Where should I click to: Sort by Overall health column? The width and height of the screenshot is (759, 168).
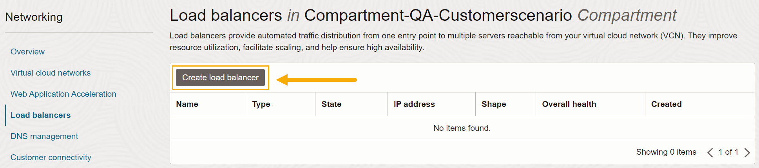coord(569,104)
